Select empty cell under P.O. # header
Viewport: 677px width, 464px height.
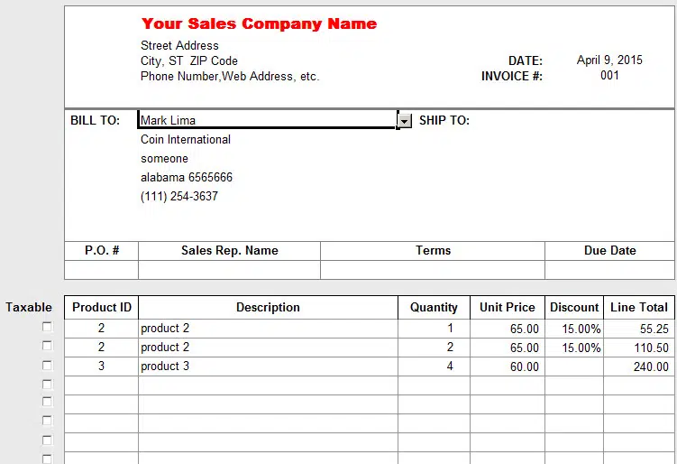tap(102, 270)
